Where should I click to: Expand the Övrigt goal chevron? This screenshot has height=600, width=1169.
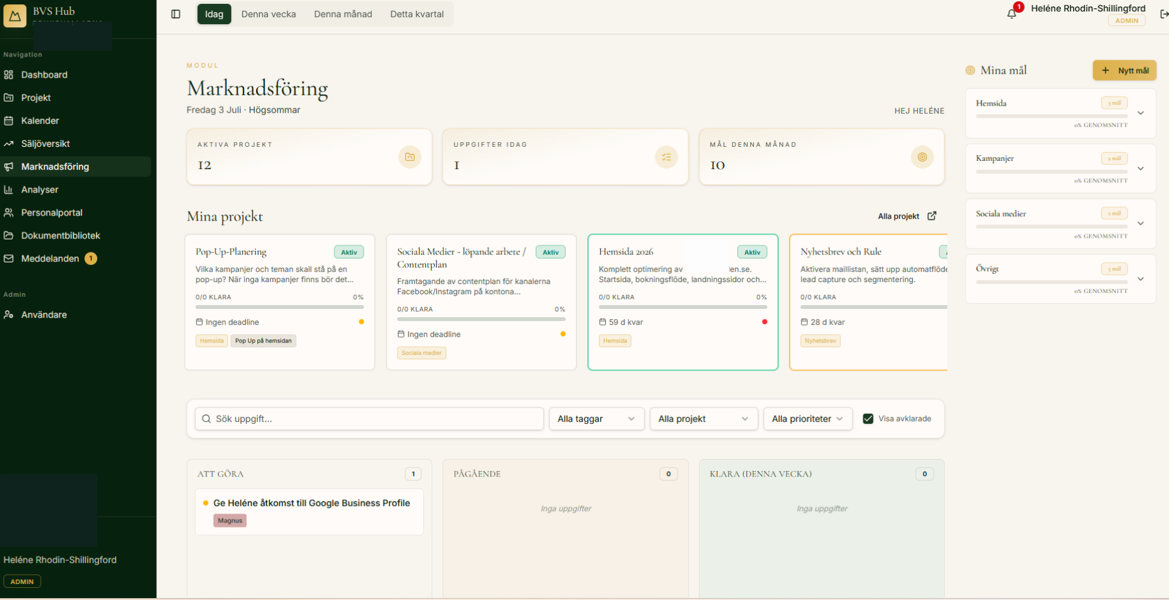point(1140,279)
